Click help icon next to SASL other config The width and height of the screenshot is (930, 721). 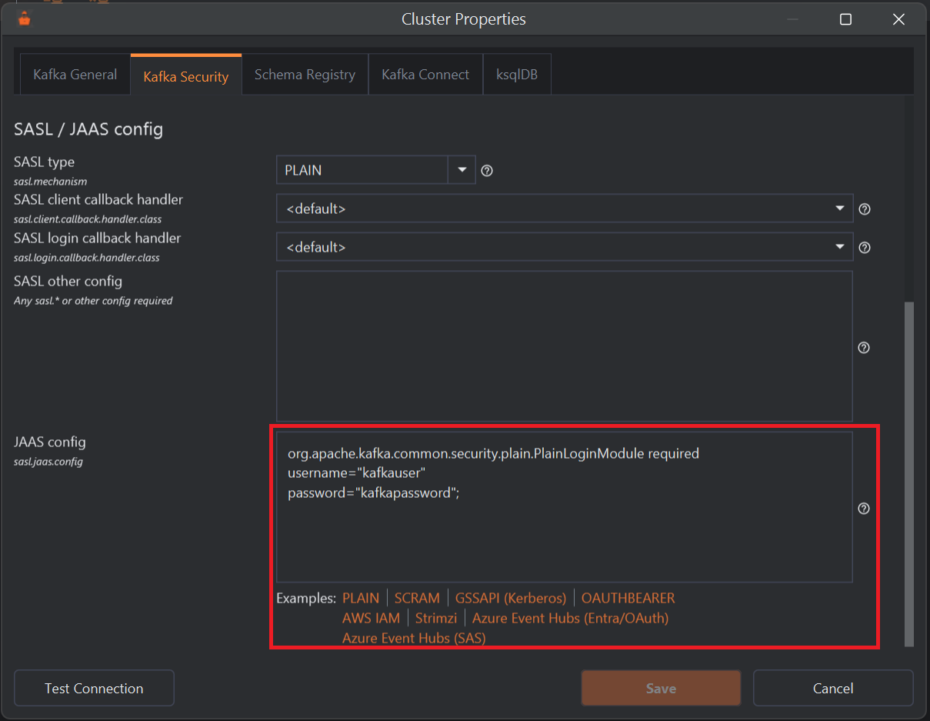864,348
